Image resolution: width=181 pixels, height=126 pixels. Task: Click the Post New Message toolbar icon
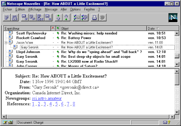[x=7, y=18]
